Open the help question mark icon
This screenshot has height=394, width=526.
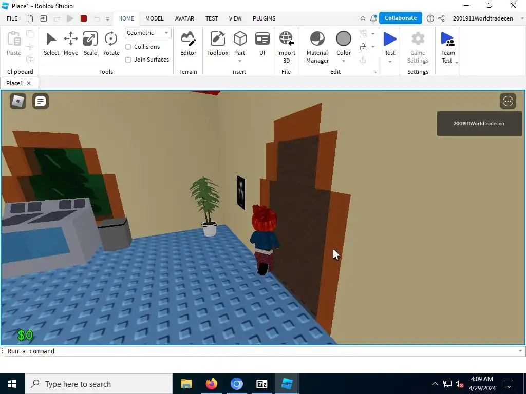pyautogui.click(x=430, y=18)
